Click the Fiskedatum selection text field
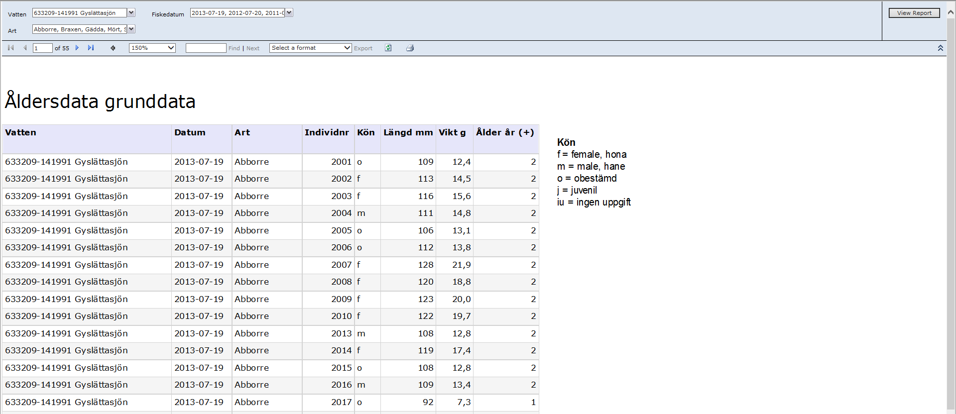 point(238,13)
